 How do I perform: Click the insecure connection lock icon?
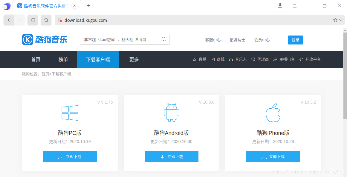(x=60, y=20)
